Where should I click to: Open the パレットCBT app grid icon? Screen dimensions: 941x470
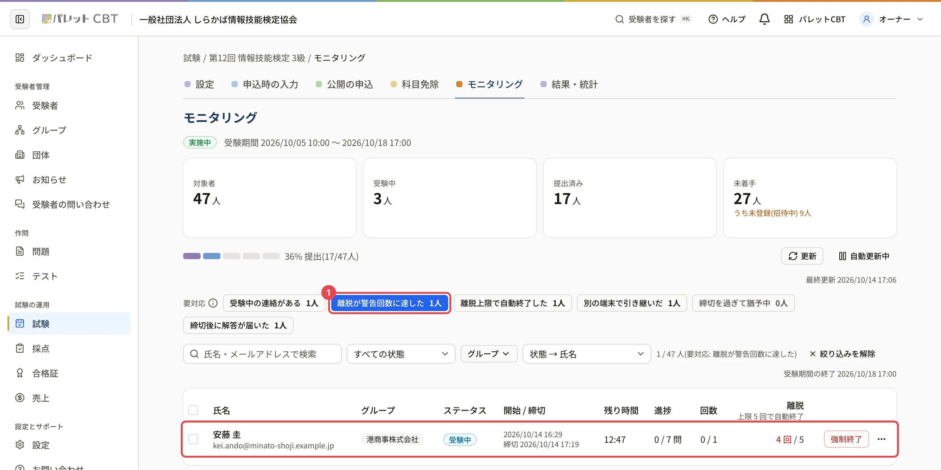(788, 19)
